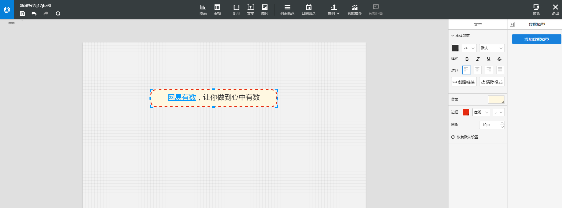Screen dimensions: 562x208
Task: Increase corner radius with up arrow
Action: pos(502,123)
